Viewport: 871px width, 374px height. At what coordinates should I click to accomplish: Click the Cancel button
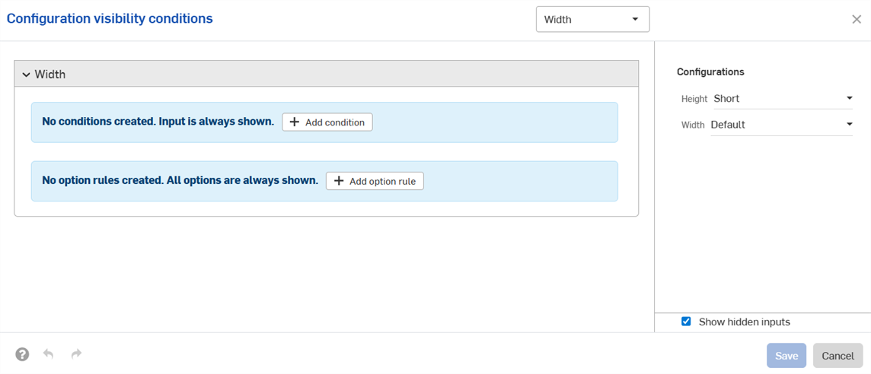[x=837, y=356]
